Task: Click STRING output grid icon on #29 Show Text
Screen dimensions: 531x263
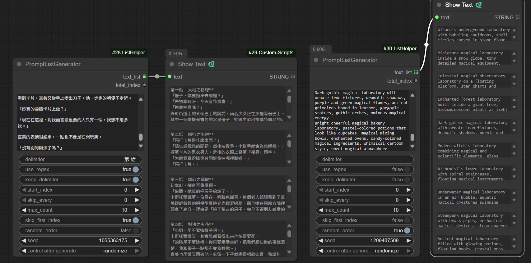Action: [x=293, y=76]
